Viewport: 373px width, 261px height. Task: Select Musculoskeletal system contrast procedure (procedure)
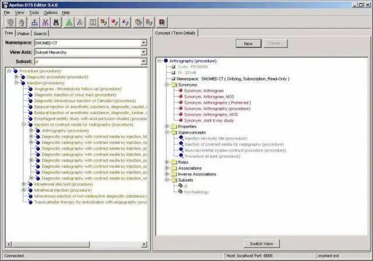[x=235, y=150]
